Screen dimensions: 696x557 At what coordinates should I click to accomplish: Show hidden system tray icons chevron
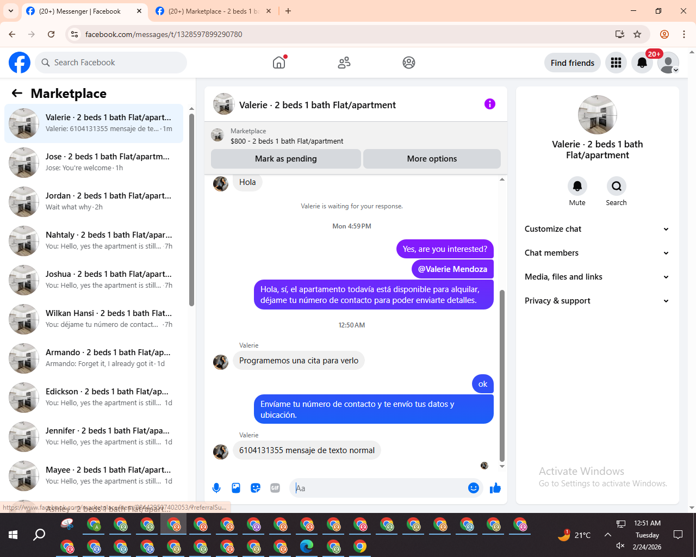tap(608, 535)
